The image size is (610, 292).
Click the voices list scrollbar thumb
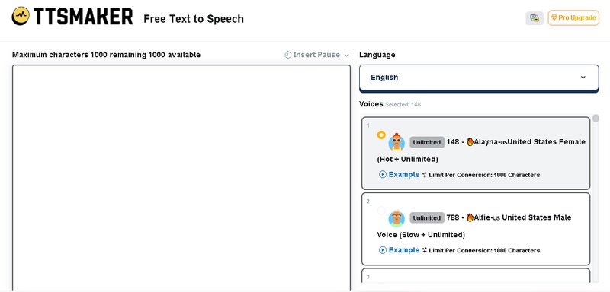(596, 119)
